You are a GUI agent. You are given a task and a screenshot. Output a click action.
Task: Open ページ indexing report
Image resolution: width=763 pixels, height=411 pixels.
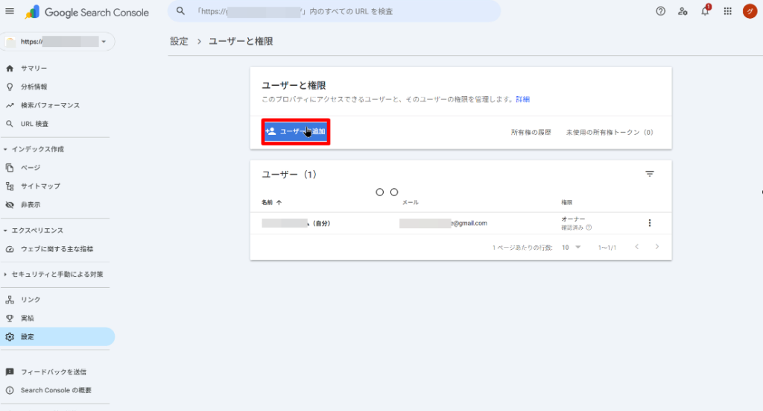(x=30, y=168)
